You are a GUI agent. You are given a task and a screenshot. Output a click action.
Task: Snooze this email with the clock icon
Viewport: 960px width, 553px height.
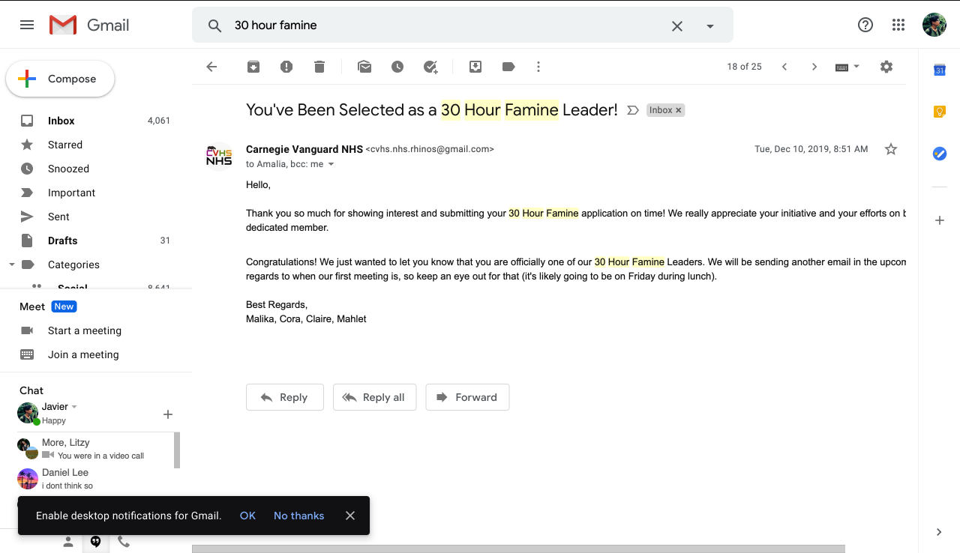coord(397,67)
